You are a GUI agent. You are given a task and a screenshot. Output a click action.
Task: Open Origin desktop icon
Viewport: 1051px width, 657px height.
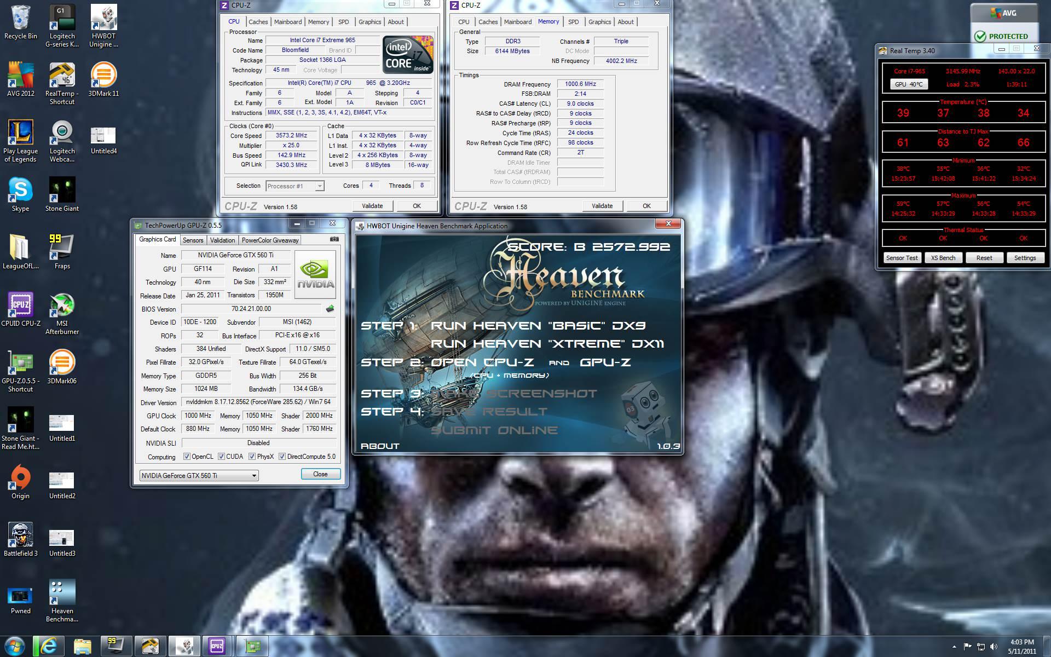[x=21, y=482]
